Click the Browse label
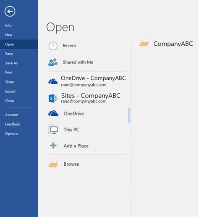Screen dimensions: 199x217 (71, 164)
